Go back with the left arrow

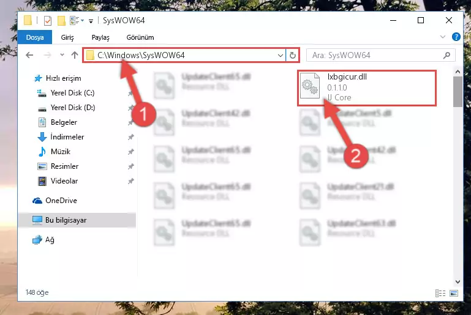(29, 55)
